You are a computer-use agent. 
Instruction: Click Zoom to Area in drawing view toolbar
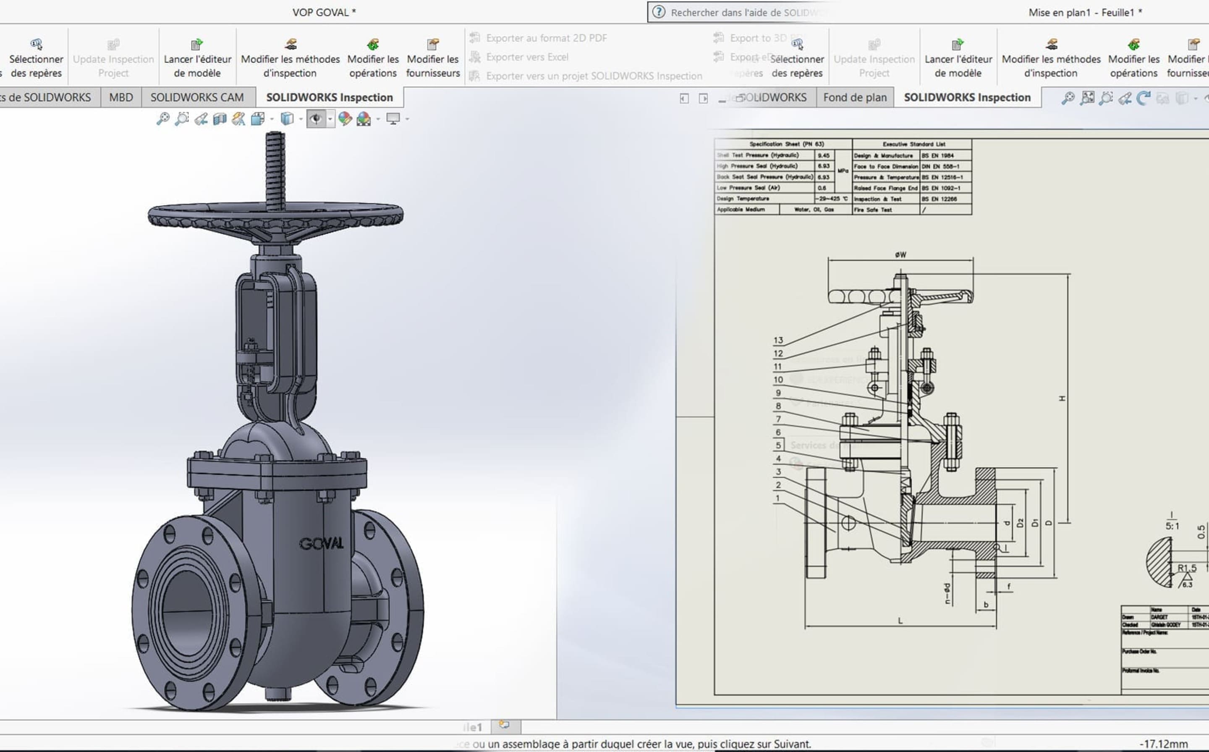tap(1106, 98)
